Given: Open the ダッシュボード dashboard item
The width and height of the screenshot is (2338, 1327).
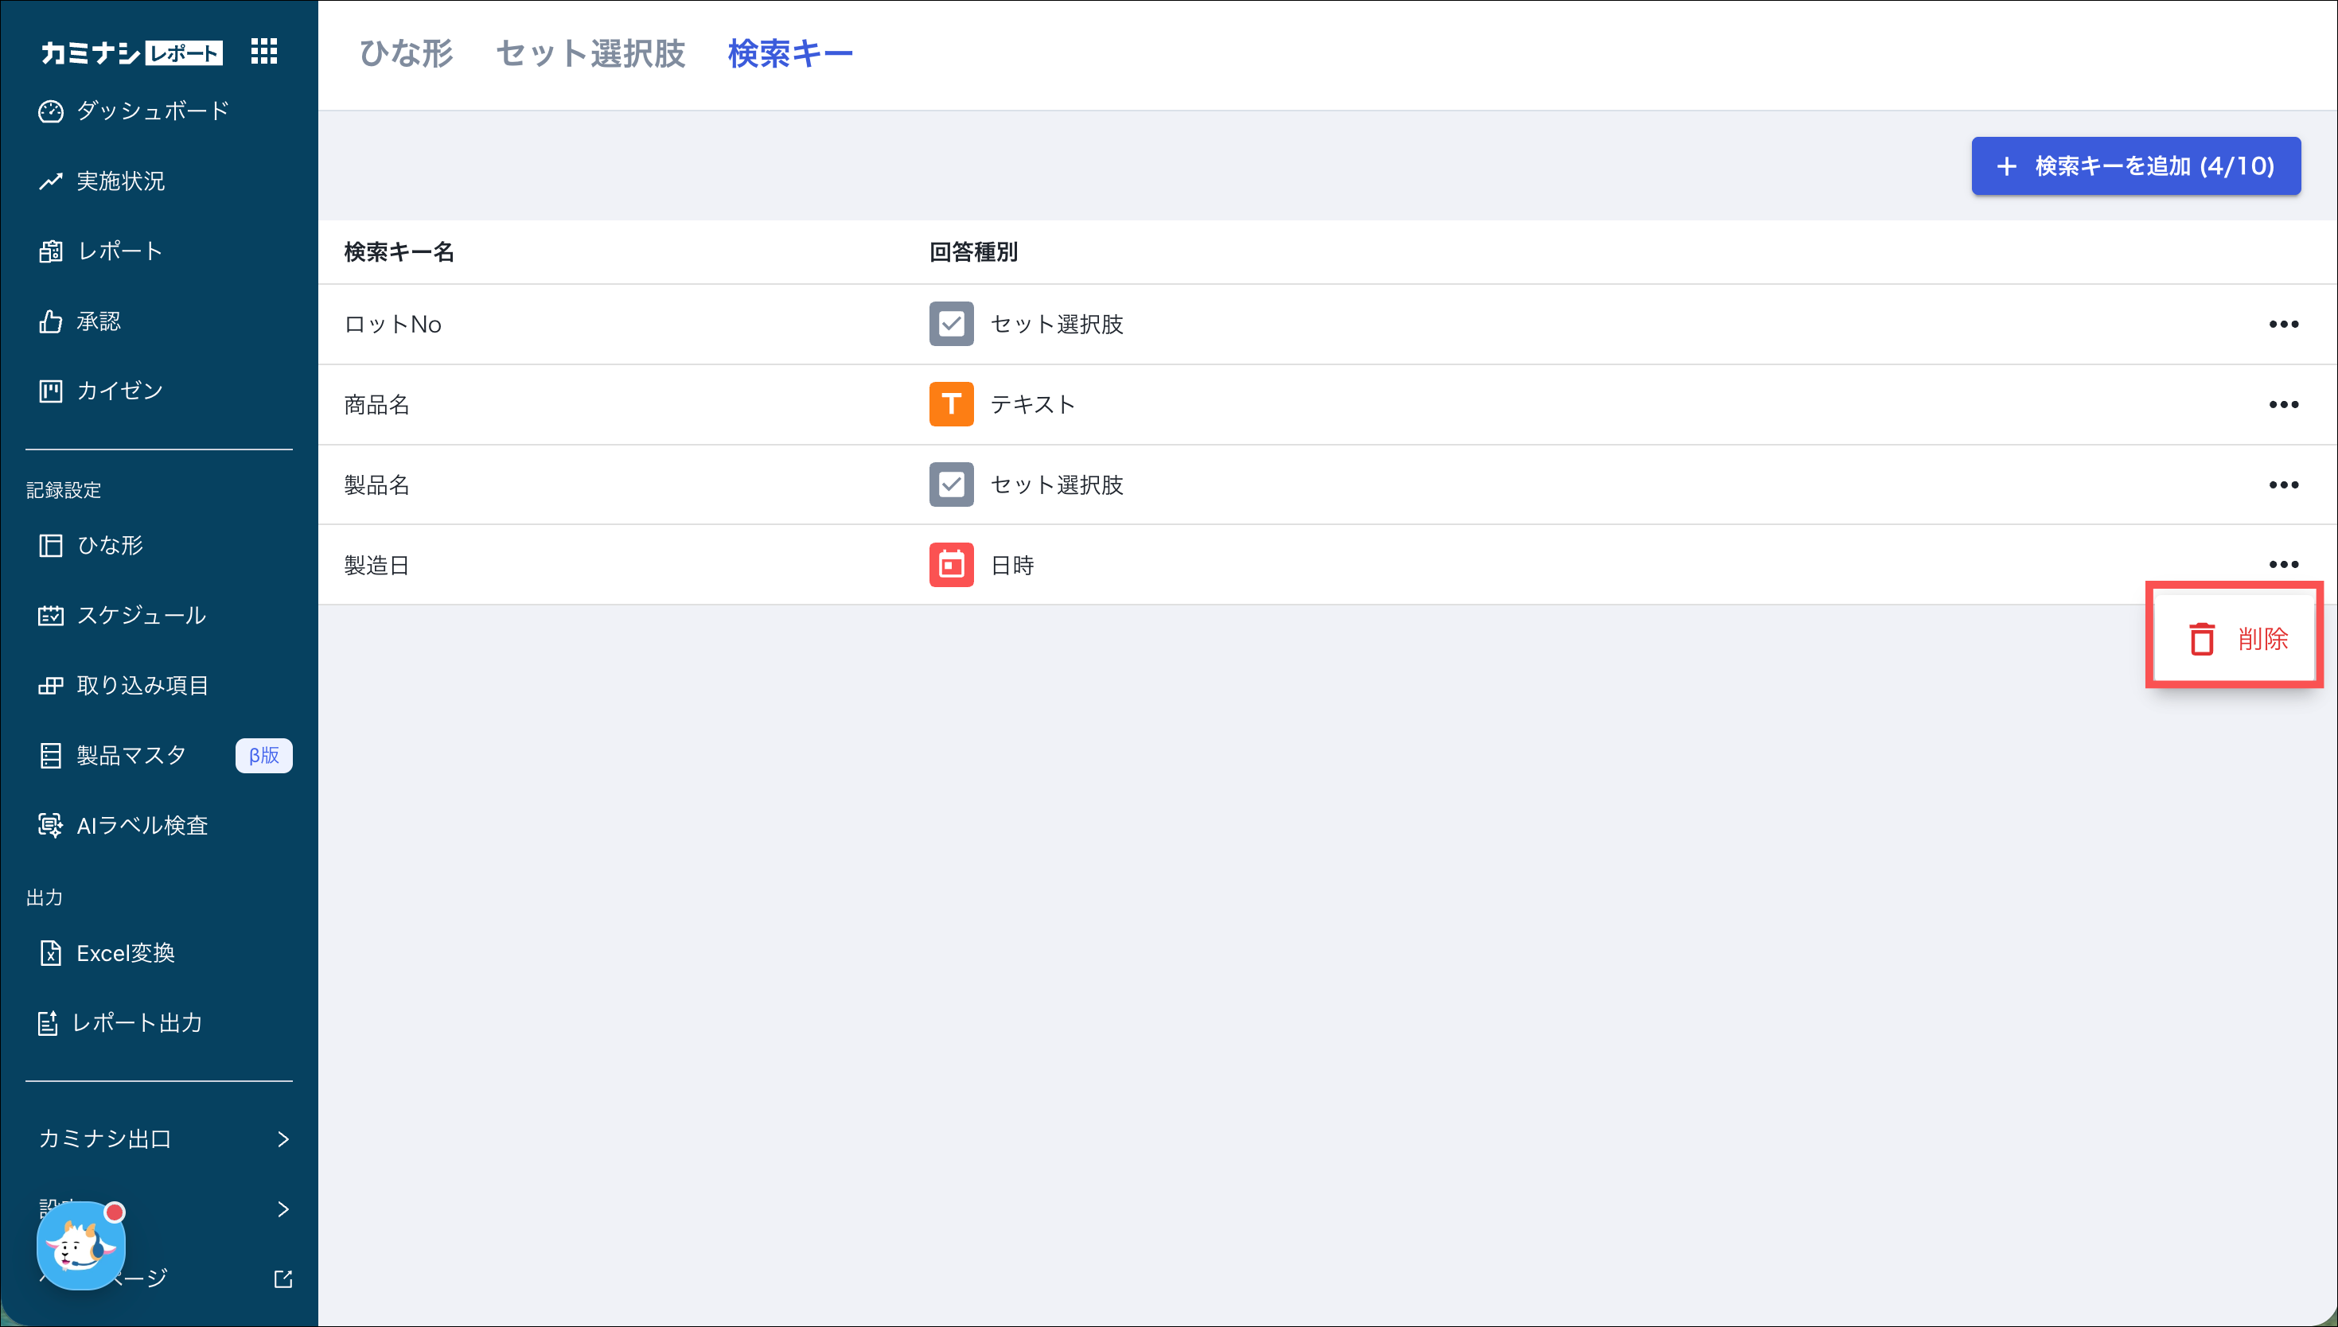Looking at the screenshot, I should click(151, 111).
